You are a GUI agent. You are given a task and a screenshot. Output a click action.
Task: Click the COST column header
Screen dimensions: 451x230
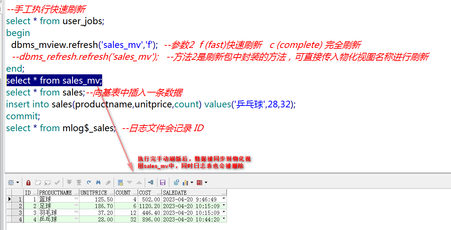[x=150, y=193]
